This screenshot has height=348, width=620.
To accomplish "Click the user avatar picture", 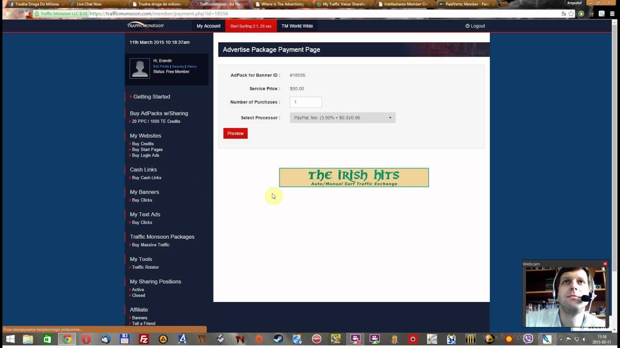I will click(x=139, y=68).
